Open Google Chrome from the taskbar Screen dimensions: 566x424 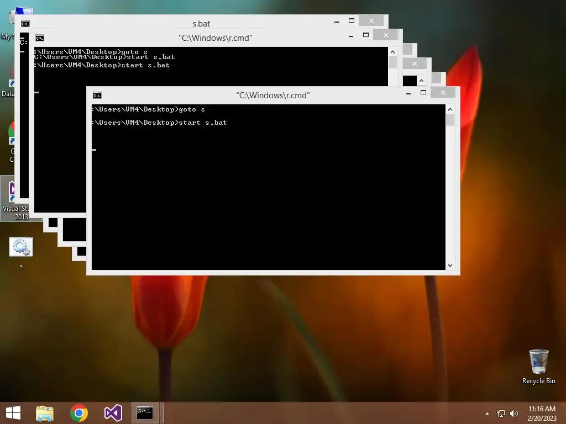click(79, 413)
